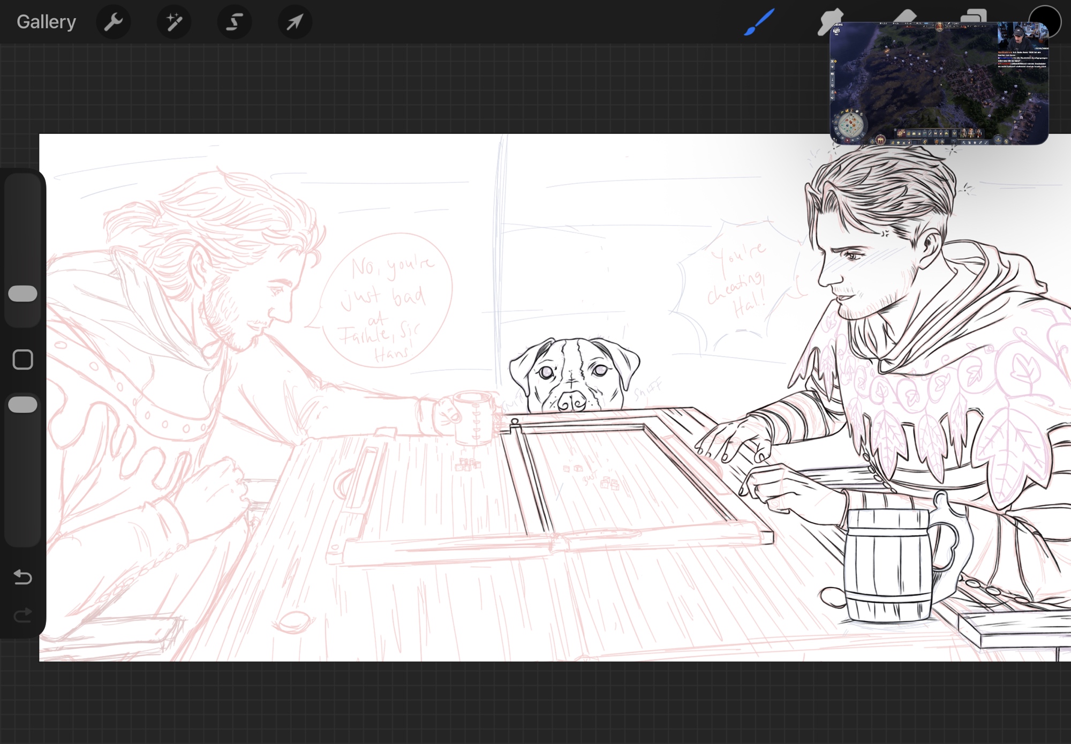Click the brush opacity slider handle
This screenshot has height=744, width=1071.
point(23,405)
